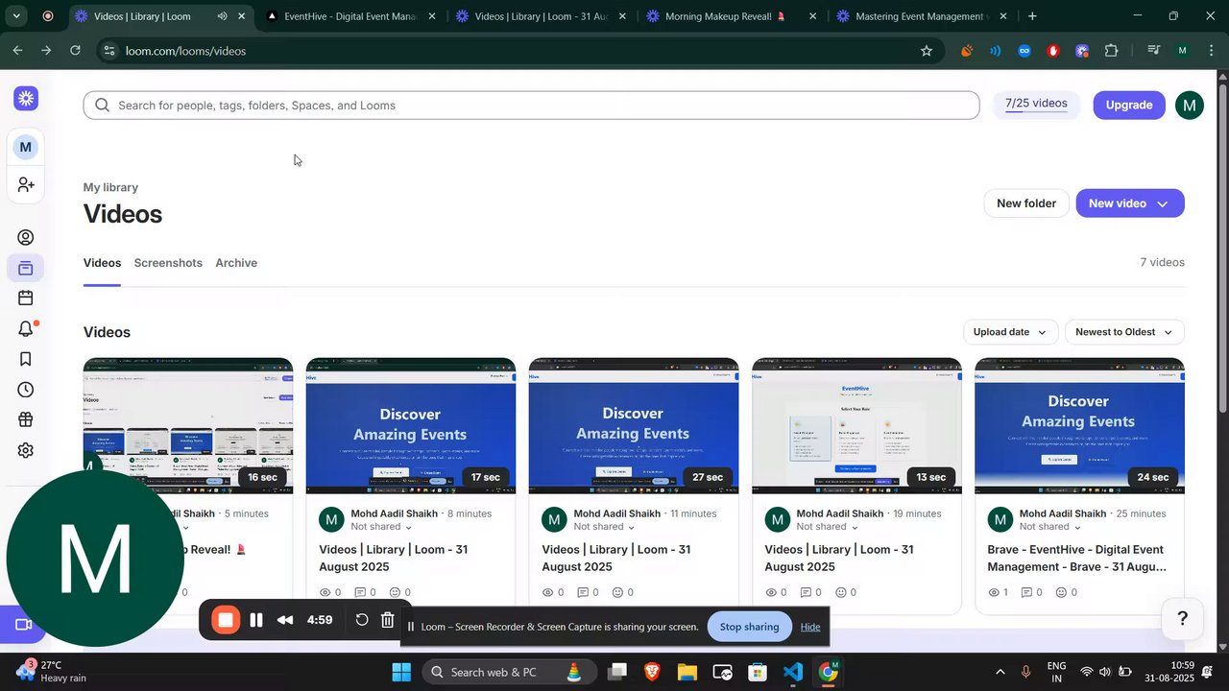Select the Videos tab under My library

tap(102, 263)
